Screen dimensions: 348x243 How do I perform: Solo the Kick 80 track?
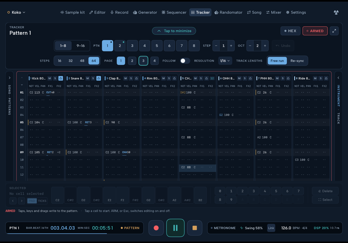55,78
